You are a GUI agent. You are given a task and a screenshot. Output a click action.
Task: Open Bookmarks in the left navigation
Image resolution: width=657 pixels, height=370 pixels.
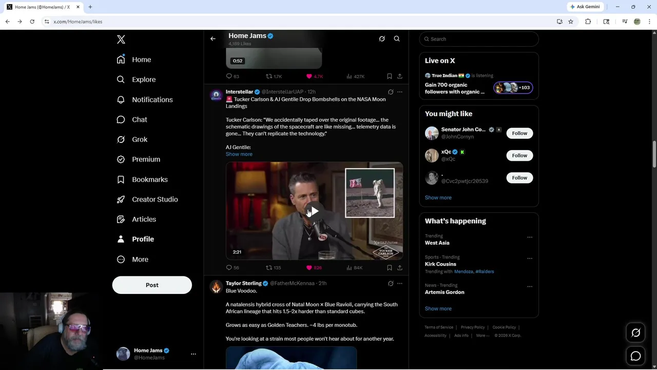[142, 179]
